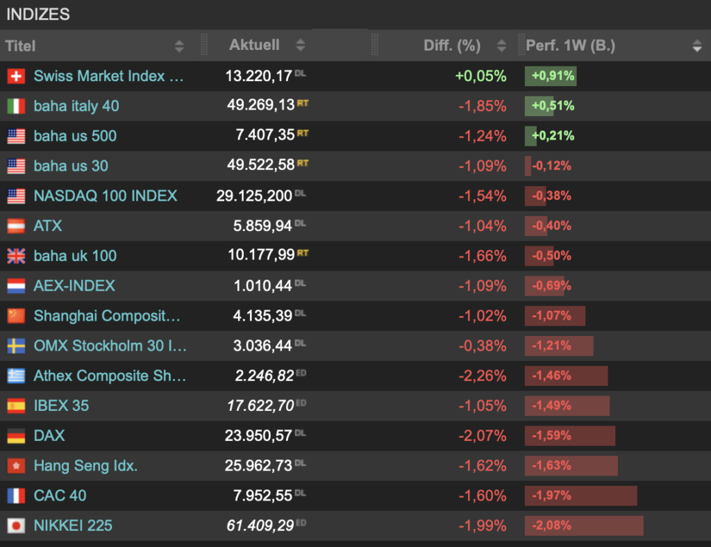Select the -2,26% daily difference

pyautogui.click(x=483, y=376)
